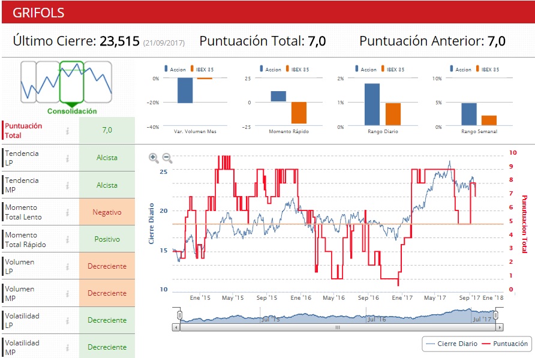The height and width of the screenshot is (358, 535).
Task: Toggle Accion legend in Rango Semanal chart
Action: 460,69
